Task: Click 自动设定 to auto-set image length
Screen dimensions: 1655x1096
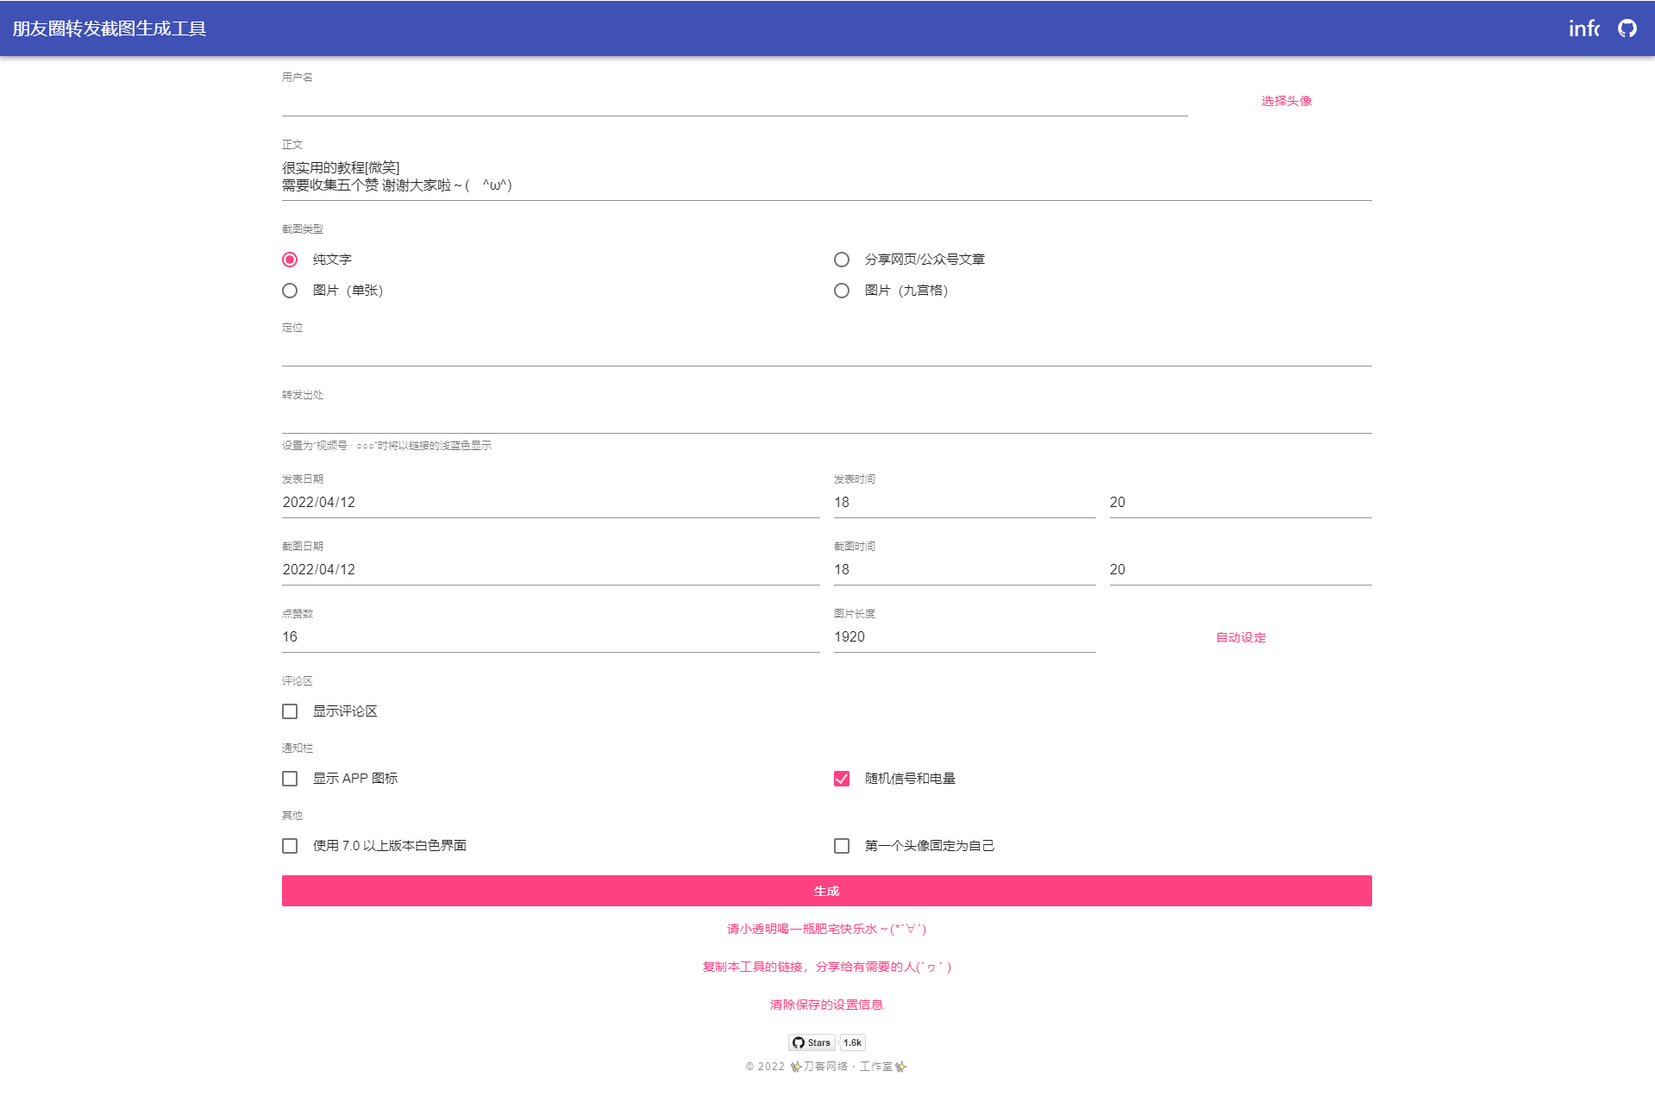Action: (x=1239, y=637)
